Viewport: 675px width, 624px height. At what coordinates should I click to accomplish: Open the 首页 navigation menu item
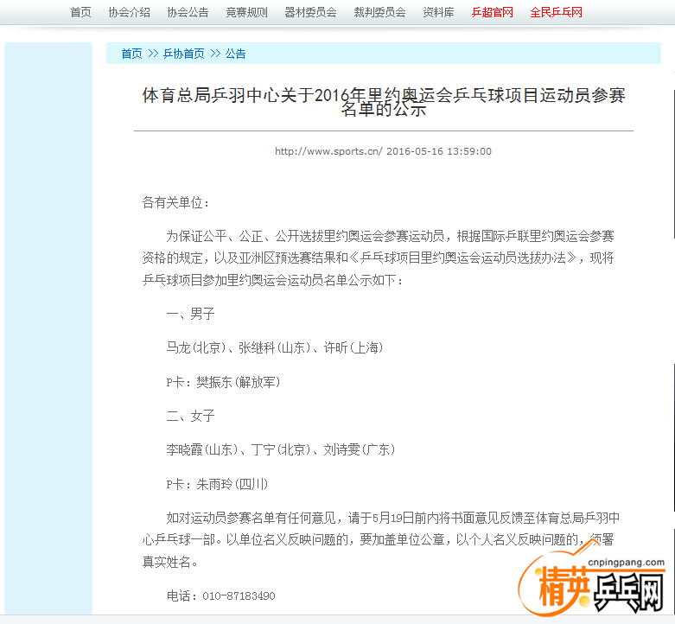point(81,12)
